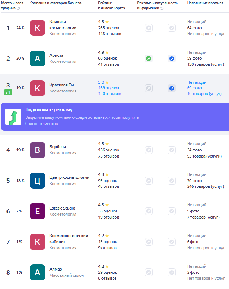229x289 pixels.
Task: Click the grey verification checkmark for Вербена
Action: coord(172,150)
